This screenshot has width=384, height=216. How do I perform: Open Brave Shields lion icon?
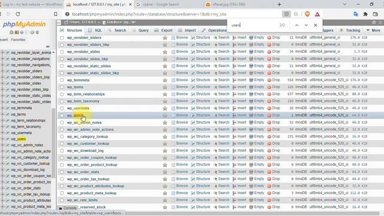click(307, 14)
